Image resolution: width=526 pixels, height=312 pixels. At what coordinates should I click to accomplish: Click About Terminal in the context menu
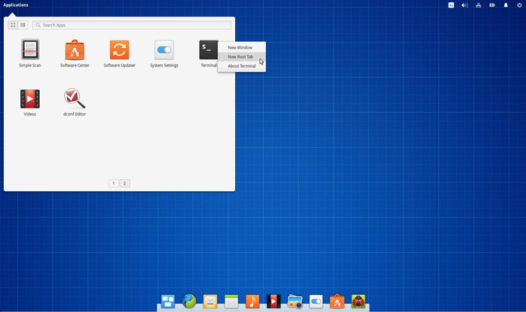pos(241,66)
